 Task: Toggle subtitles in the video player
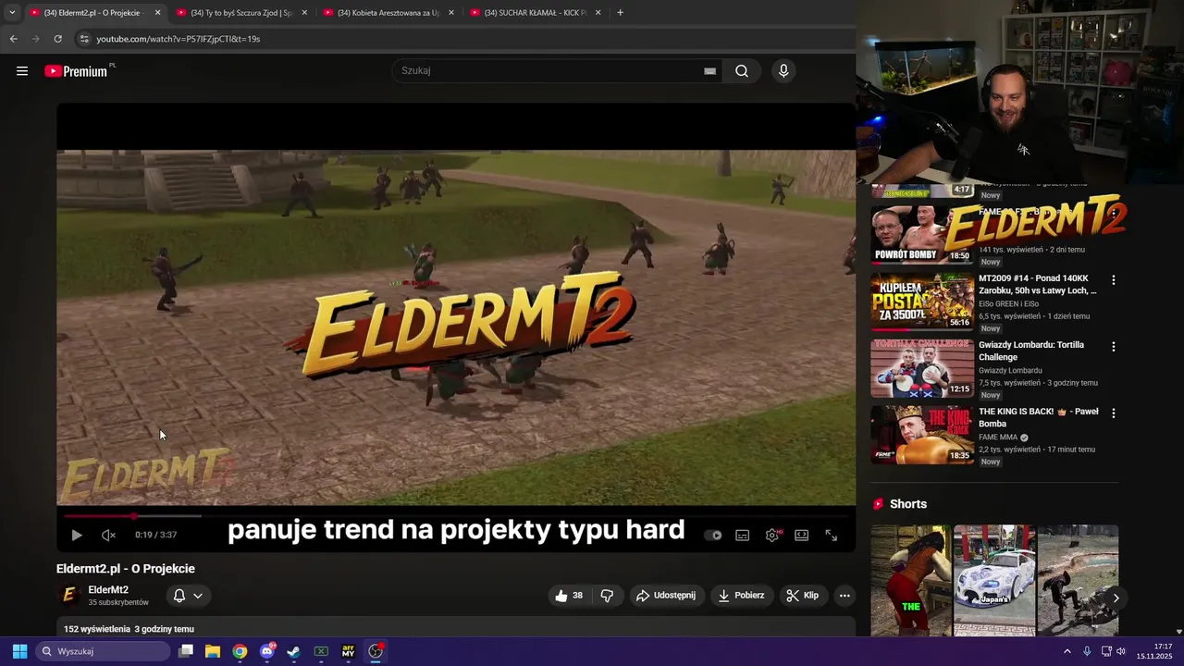coord(742,535)
